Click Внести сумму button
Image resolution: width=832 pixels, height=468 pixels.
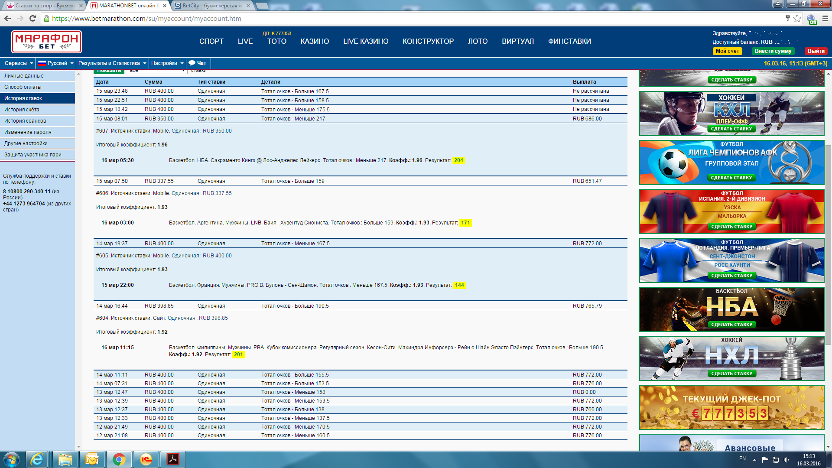coord(773,51)
